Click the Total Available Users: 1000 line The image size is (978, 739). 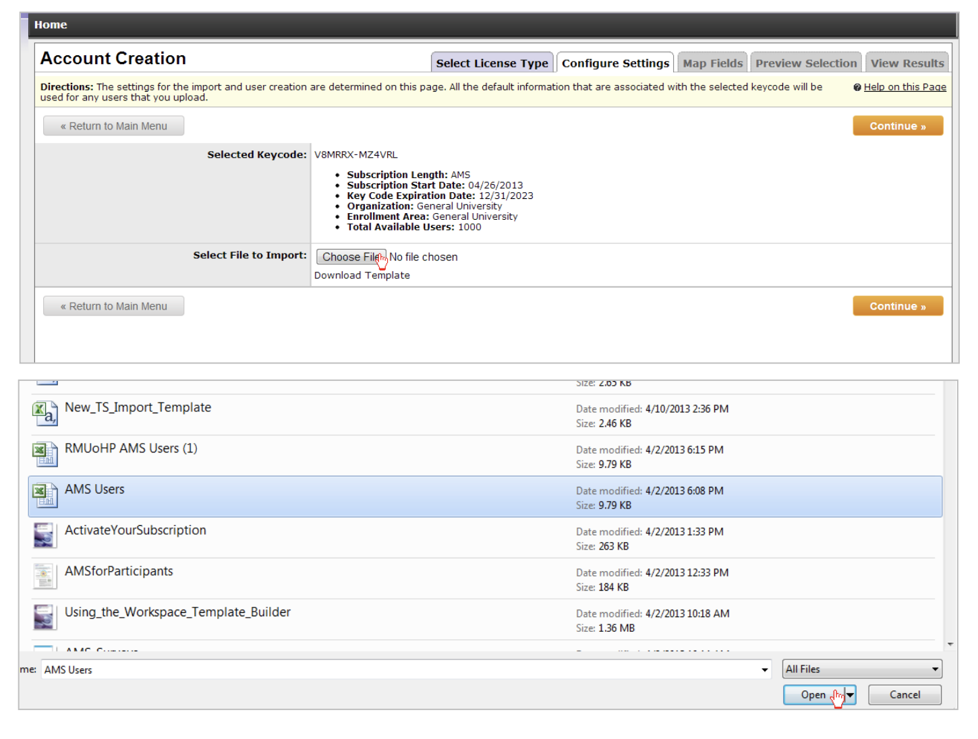414,227
